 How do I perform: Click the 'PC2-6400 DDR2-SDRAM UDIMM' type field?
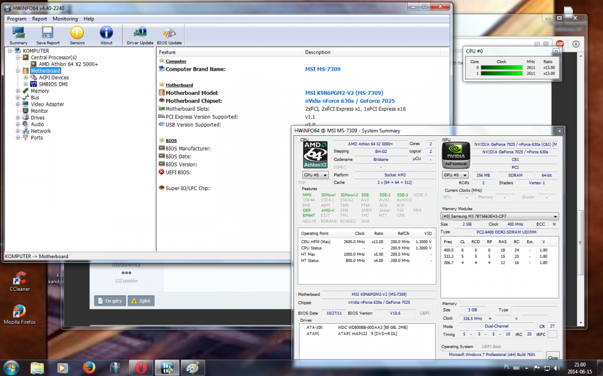[x=506, y=232]
